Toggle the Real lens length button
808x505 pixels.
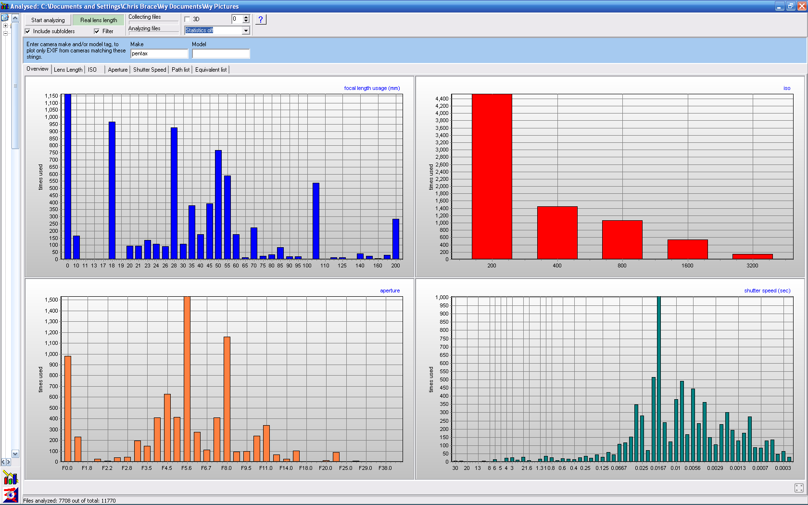[99, 20]
